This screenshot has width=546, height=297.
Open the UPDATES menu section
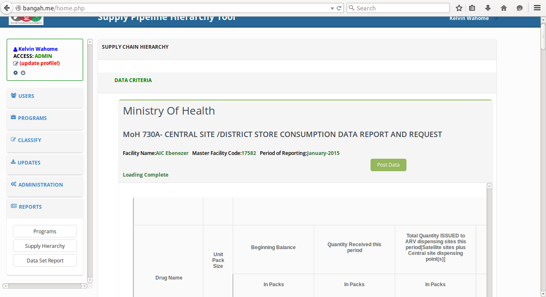coord(45,163)
